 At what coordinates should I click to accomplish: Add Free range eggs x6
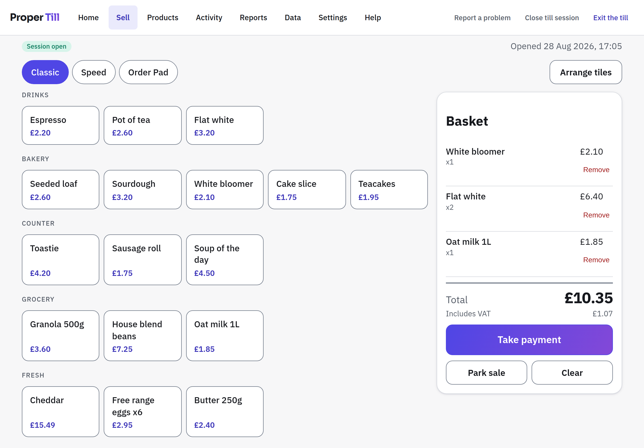point(143,411)
